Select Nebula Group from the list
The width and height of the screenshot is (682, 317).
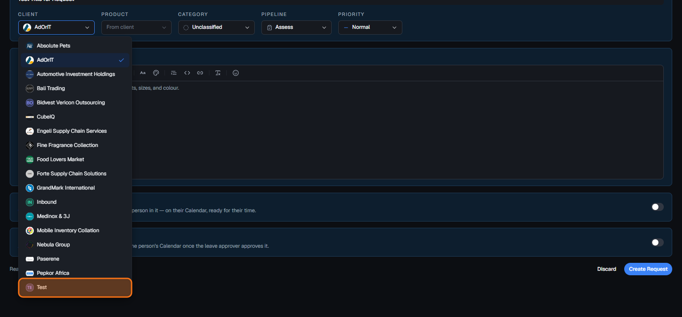click(75, 245)
